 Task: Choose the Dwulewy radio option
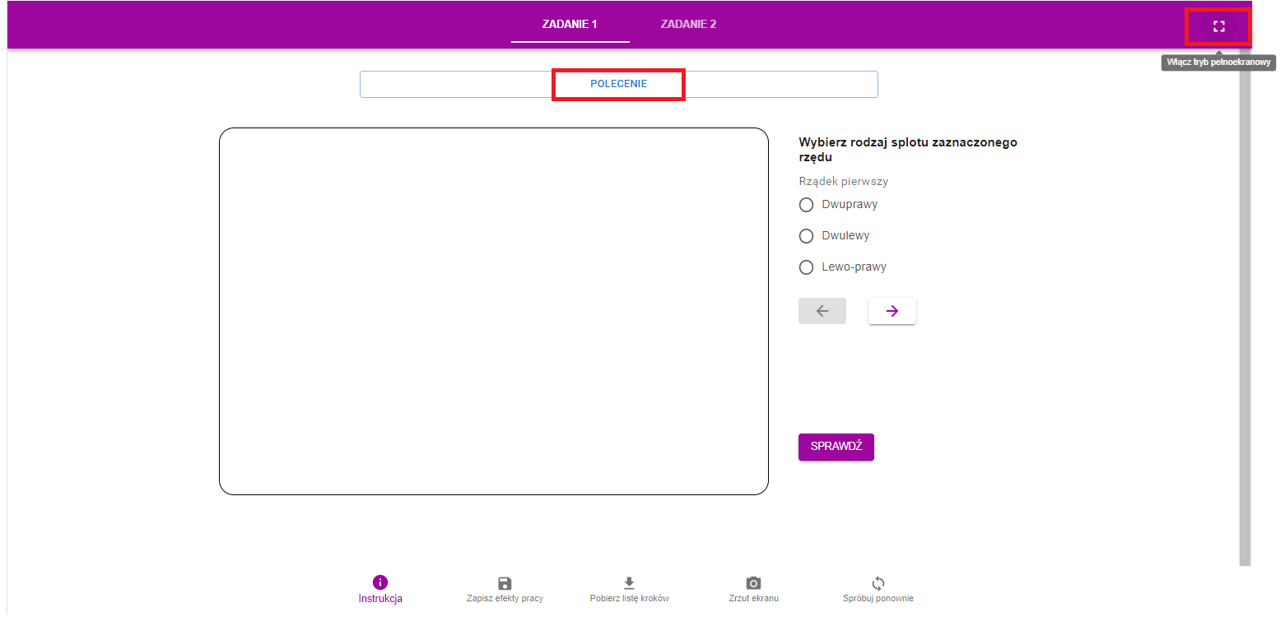807,236
